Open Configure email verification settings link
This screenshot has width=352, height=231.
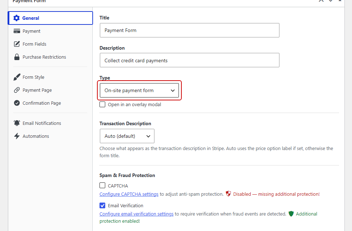[x=136, y=214]
